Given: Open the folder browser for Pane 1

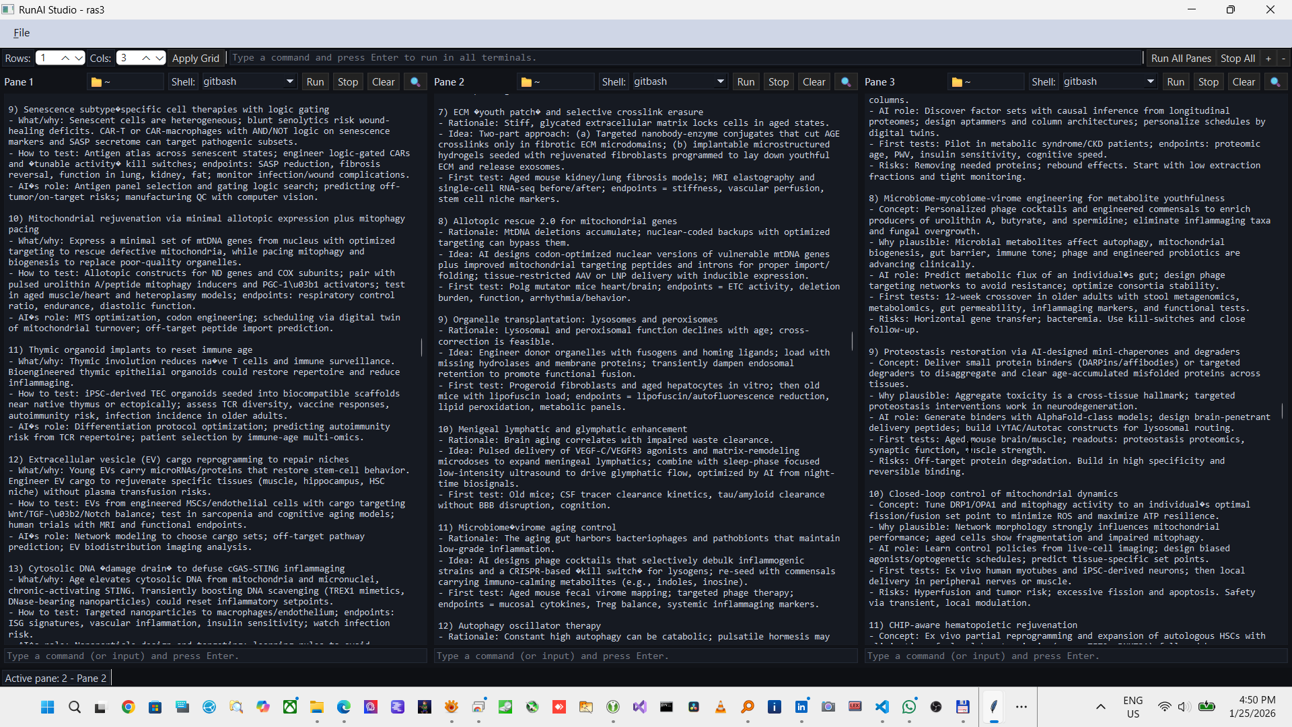Looking at the screenshot, I should click(x=96, y=81).
